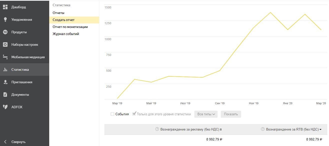Viewport: 329px width, 146px height.
Task: Open Журнал событий submenu item
Action: (x=66, y=34)
